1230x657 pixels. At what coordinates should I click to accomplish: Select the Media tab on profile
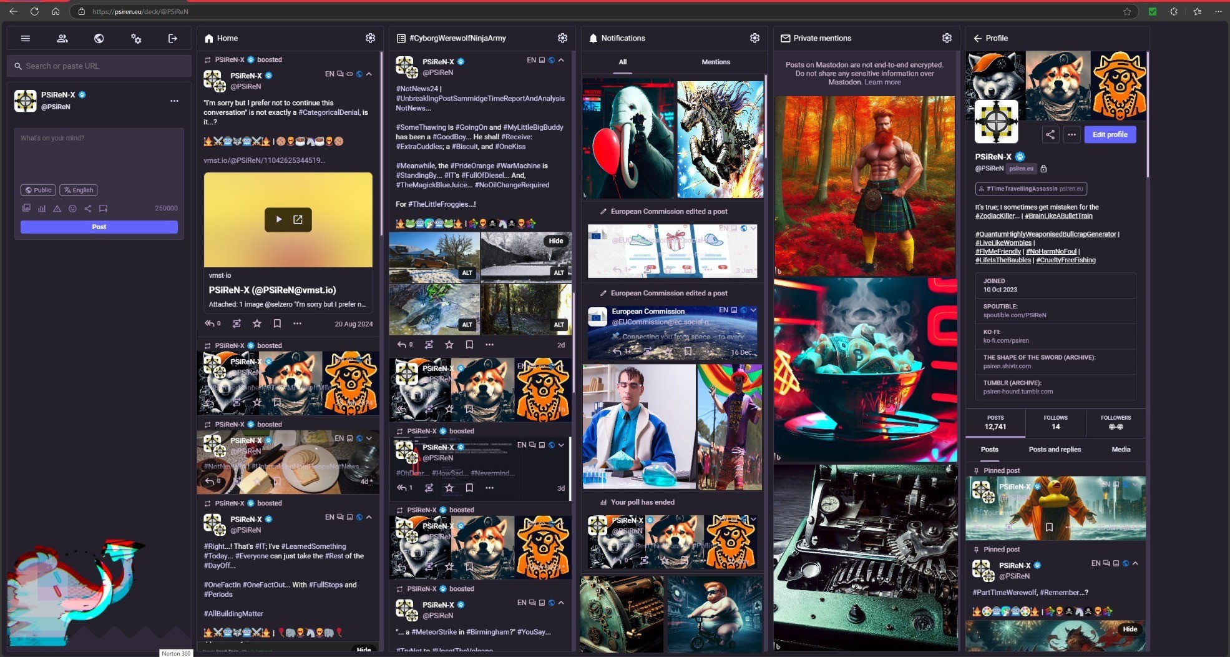pos(1121,450)
